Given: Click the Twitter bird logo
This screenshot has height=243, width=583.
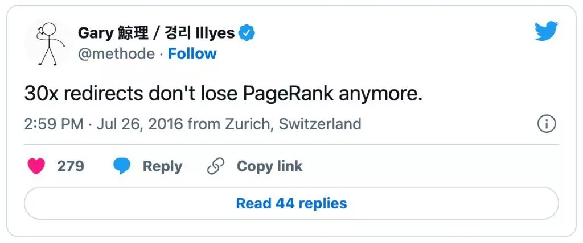Looking at the screenshot, I should 547,31.
